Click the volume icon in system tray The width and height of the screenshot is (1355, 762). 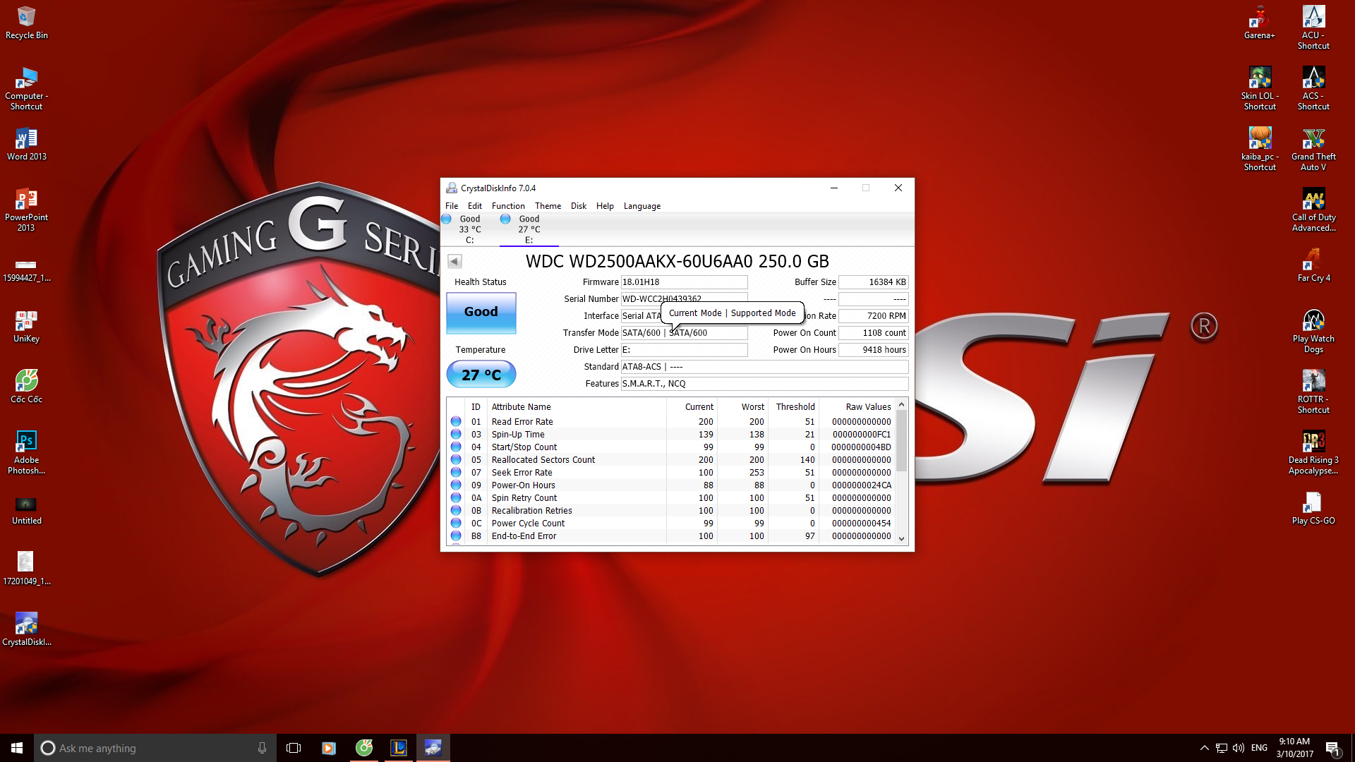1239,748
